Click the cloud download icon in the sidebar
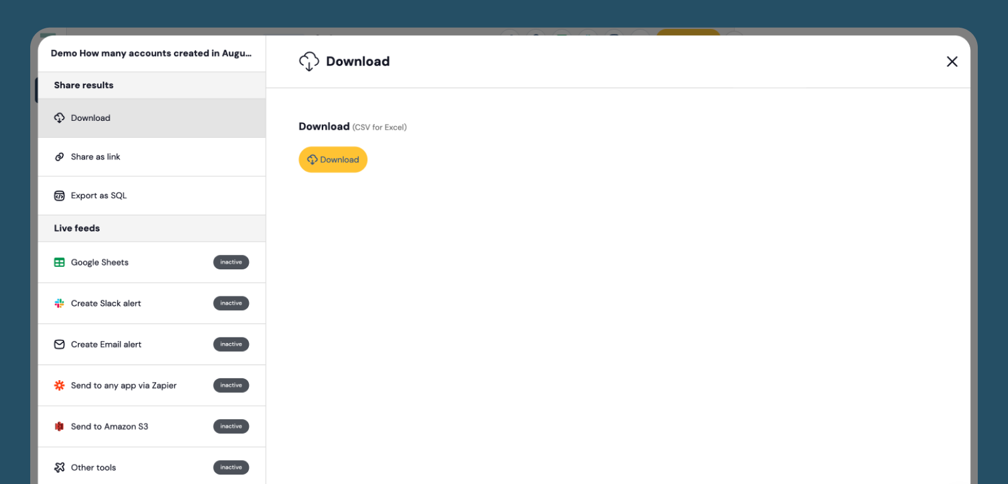1008x484 pixels. click(59, 118)
